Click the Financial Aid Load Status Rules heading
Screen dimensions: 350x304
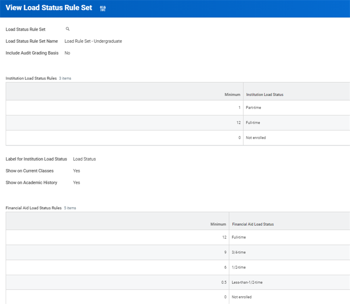click(34, 208)
